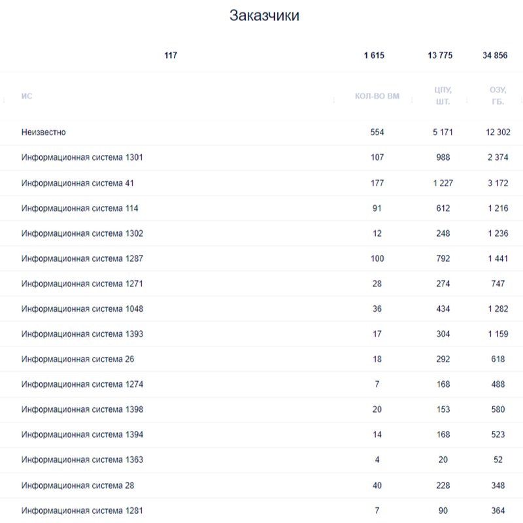The width and height of the screenshot is (523, 523).
Task: Select the total VM count 1 615
Action: pyautogui.click(x=374, y=56)
